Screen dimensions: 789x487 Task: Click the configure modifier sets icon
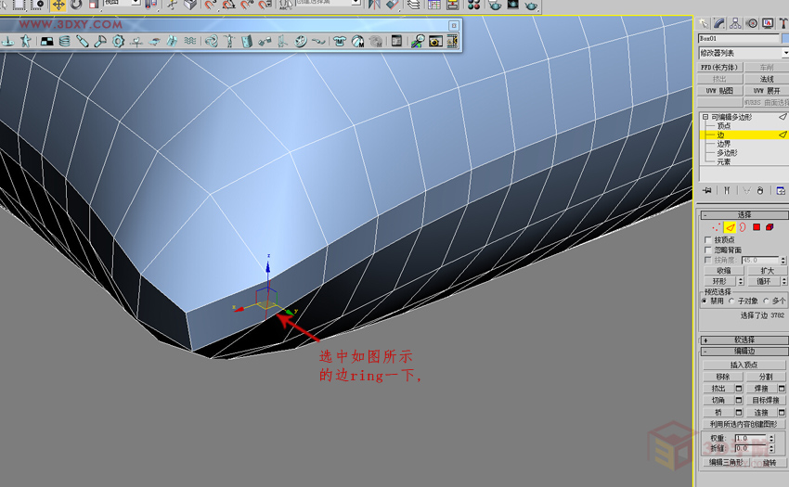[x=781, y=190]
